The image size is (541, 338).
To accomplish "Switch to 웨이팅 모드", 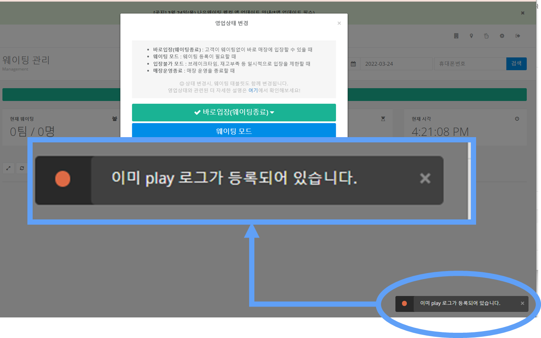I will (234, 130).
